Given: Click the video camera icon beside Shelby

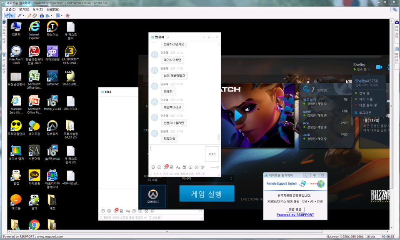Looking at the screenshot, I should click(x=379, y=67).
